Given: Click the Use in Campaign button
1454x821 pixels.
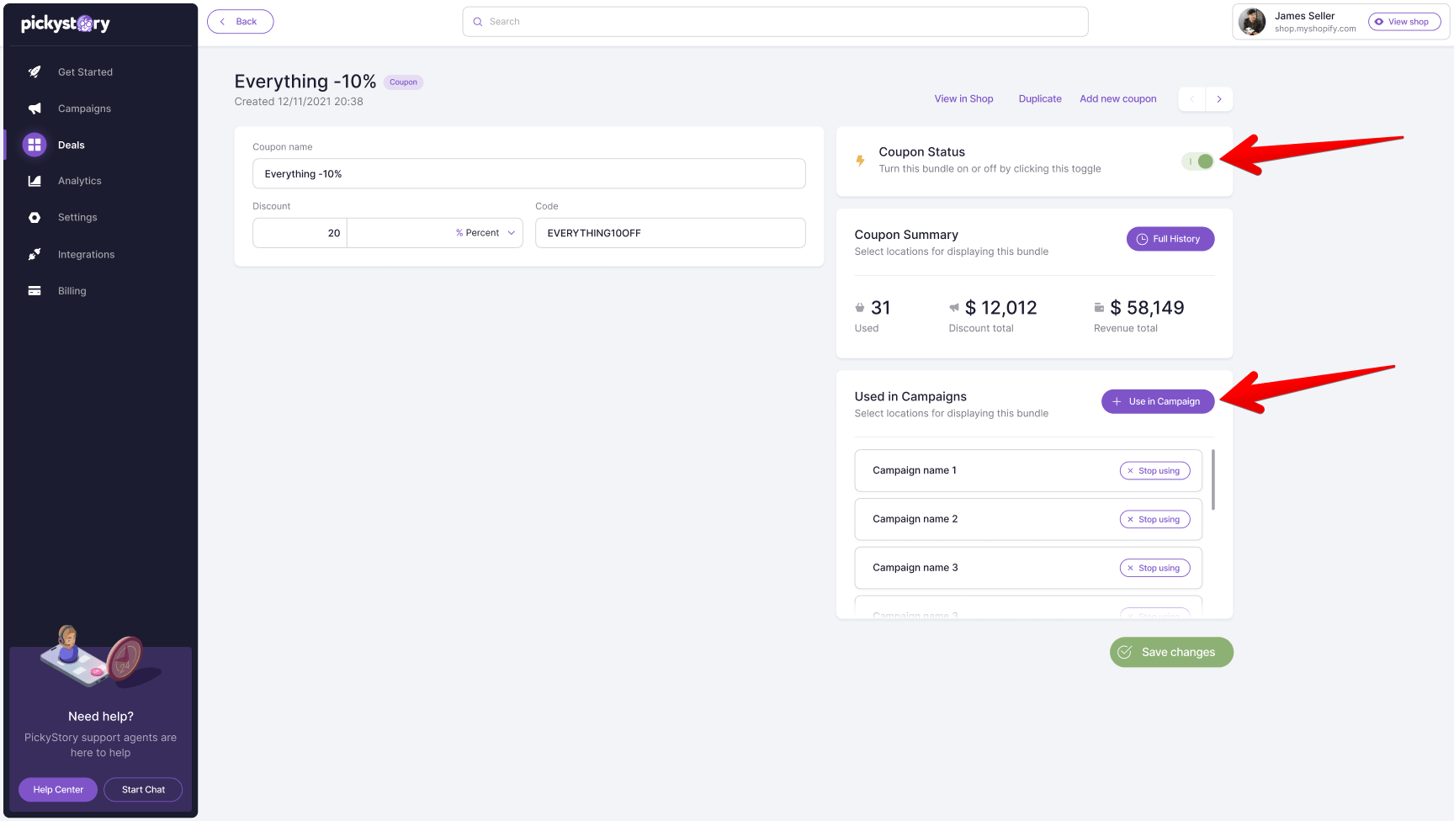Looking at the screenshot, I should (x=1157, y=401).
